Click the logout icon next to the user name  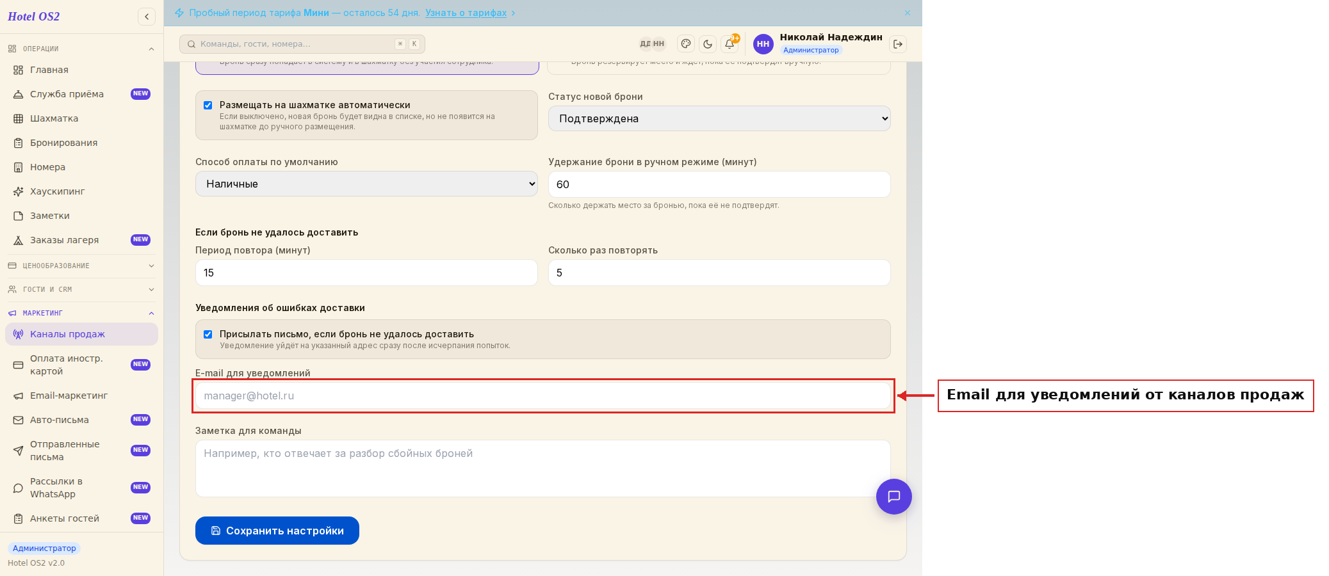click(898, 44)
